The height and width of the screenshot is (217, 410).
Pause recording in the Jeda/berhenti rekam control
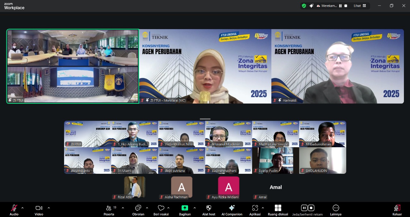pos(304,208)
